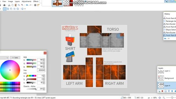Click the zoom out magnifier icon
Image resolution: width=176 pixels, height=99 pixels.
(x=164, y=98)
